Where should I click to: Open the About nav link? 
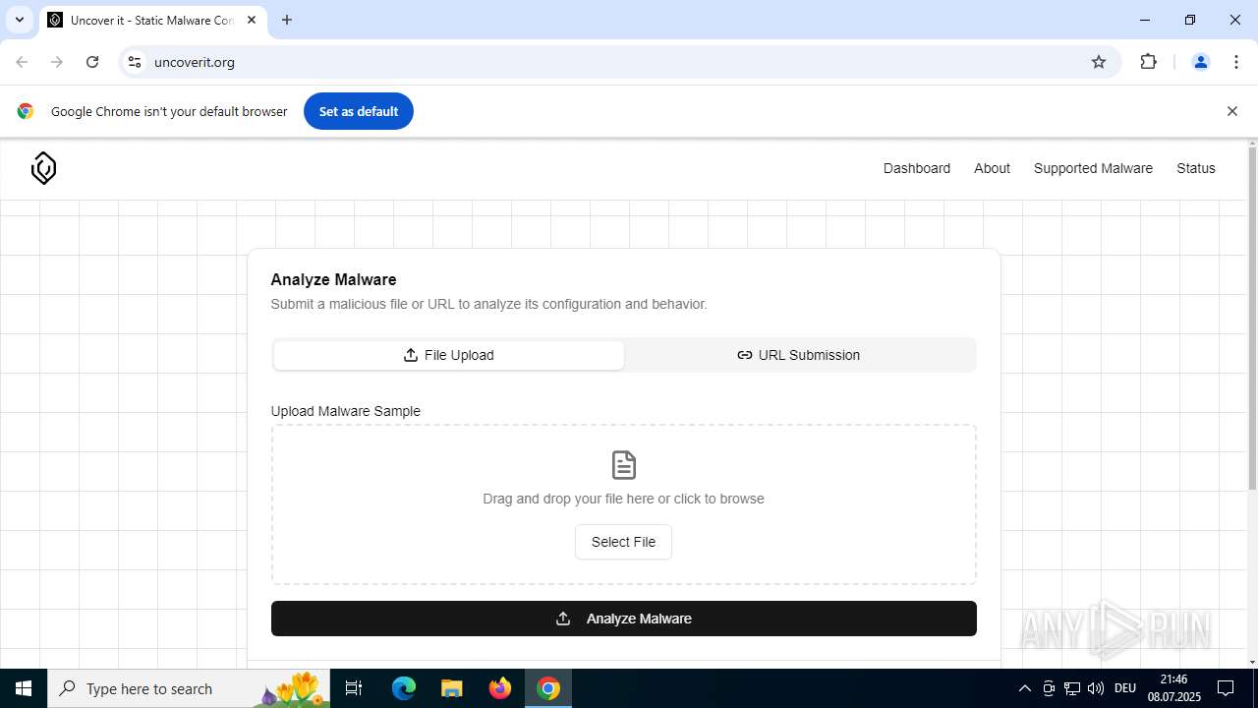pos(992,168)
